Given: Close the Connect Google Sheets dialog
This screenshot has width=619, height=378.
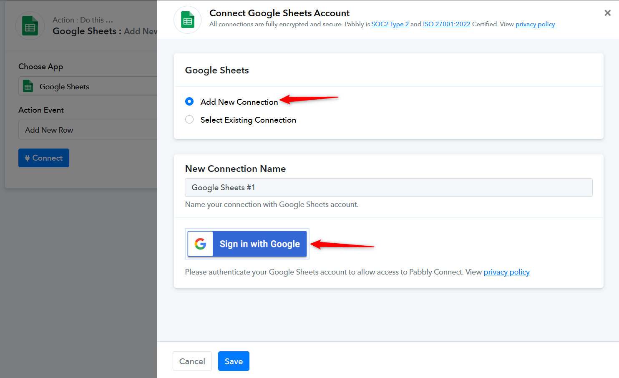Looking at the screenshot, I should (x=607, y=13).
